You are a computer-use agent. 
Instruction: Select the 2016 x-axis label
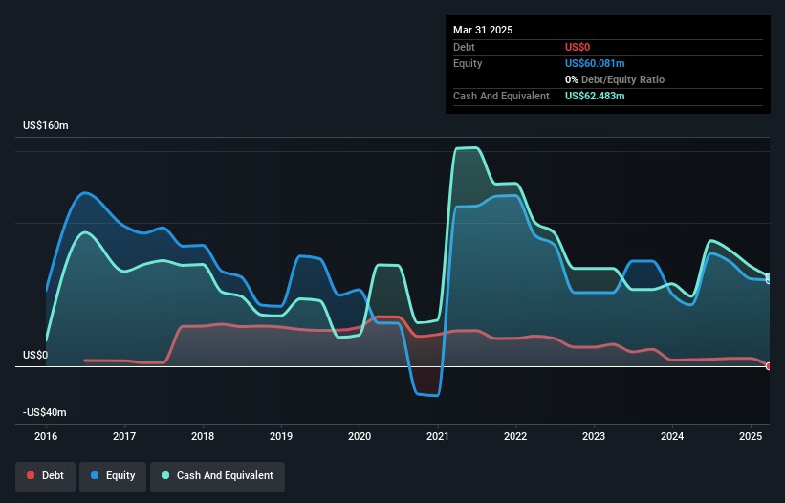click(x=46, y=436)
